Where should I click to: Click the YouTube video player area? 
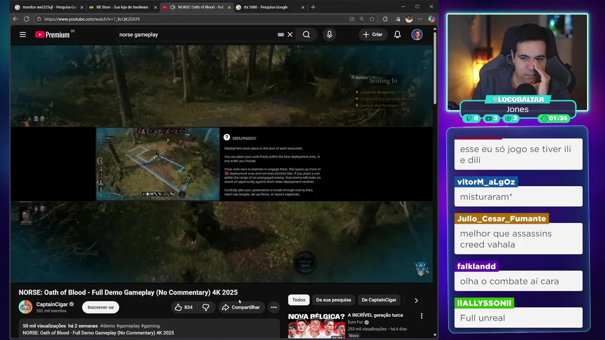pyautogui.click(x=222, y=164)
